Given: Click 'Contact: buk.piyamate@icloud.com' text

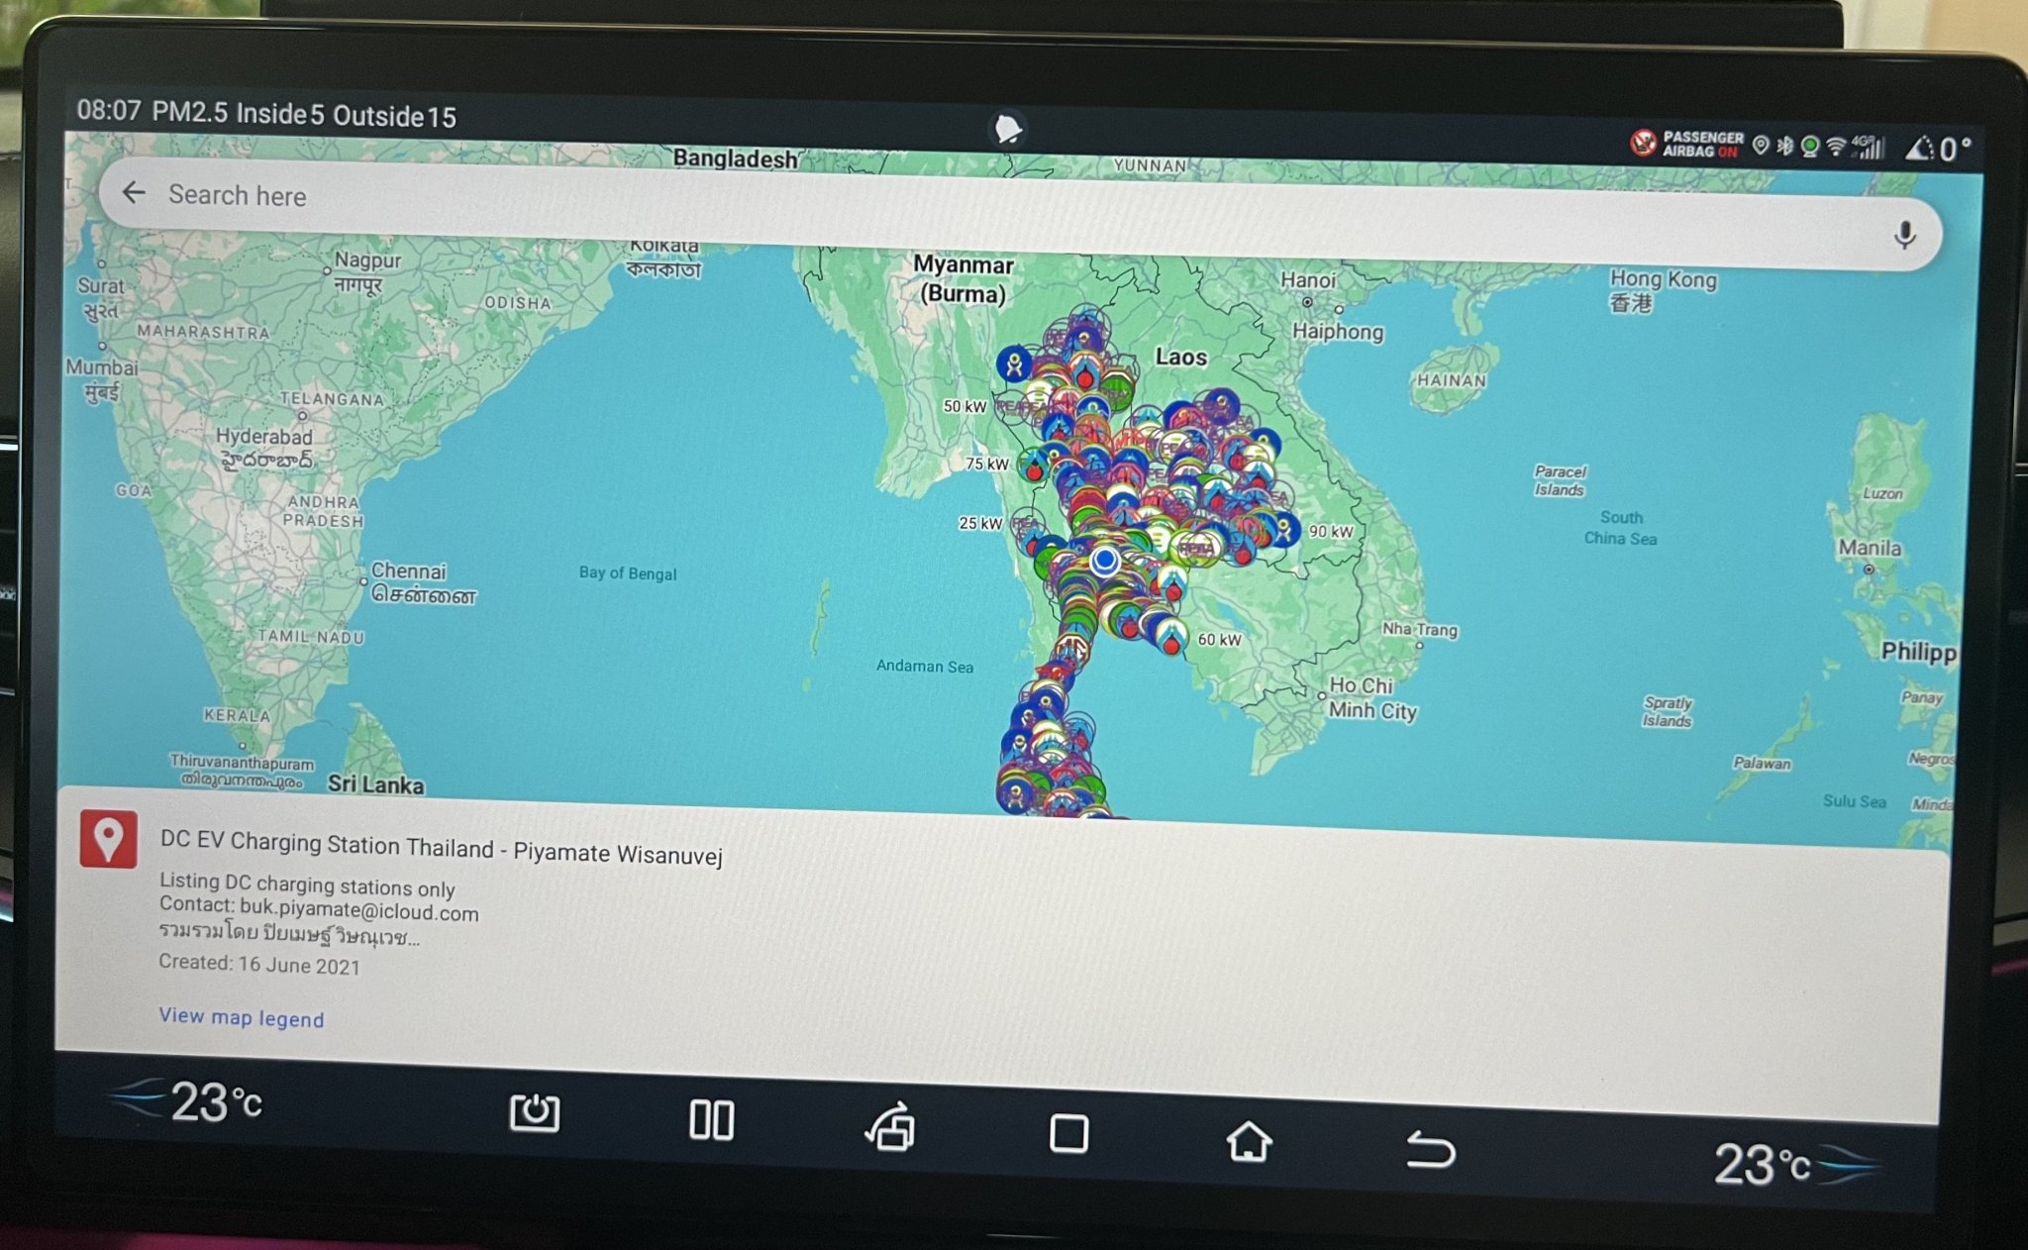Looking at the screenshot, I should point(319,908).
